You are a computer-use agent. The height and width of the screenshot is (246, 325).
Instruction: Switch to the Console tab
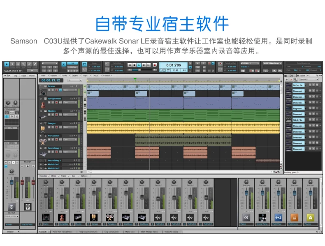tap(43, 232)
